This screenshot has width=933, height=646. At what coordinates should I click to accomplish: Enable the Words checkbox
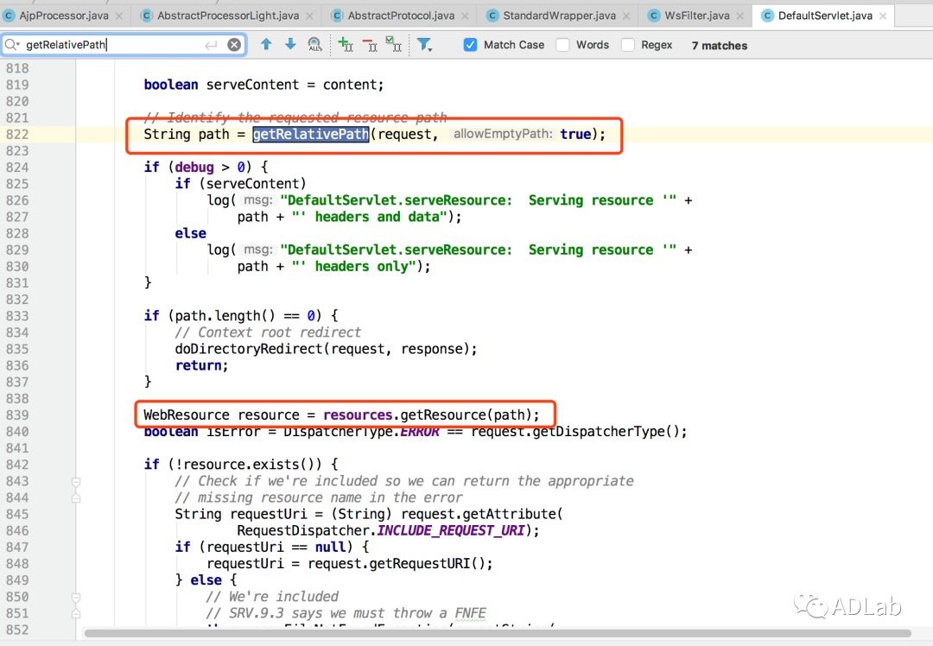[x=562, y=45]
